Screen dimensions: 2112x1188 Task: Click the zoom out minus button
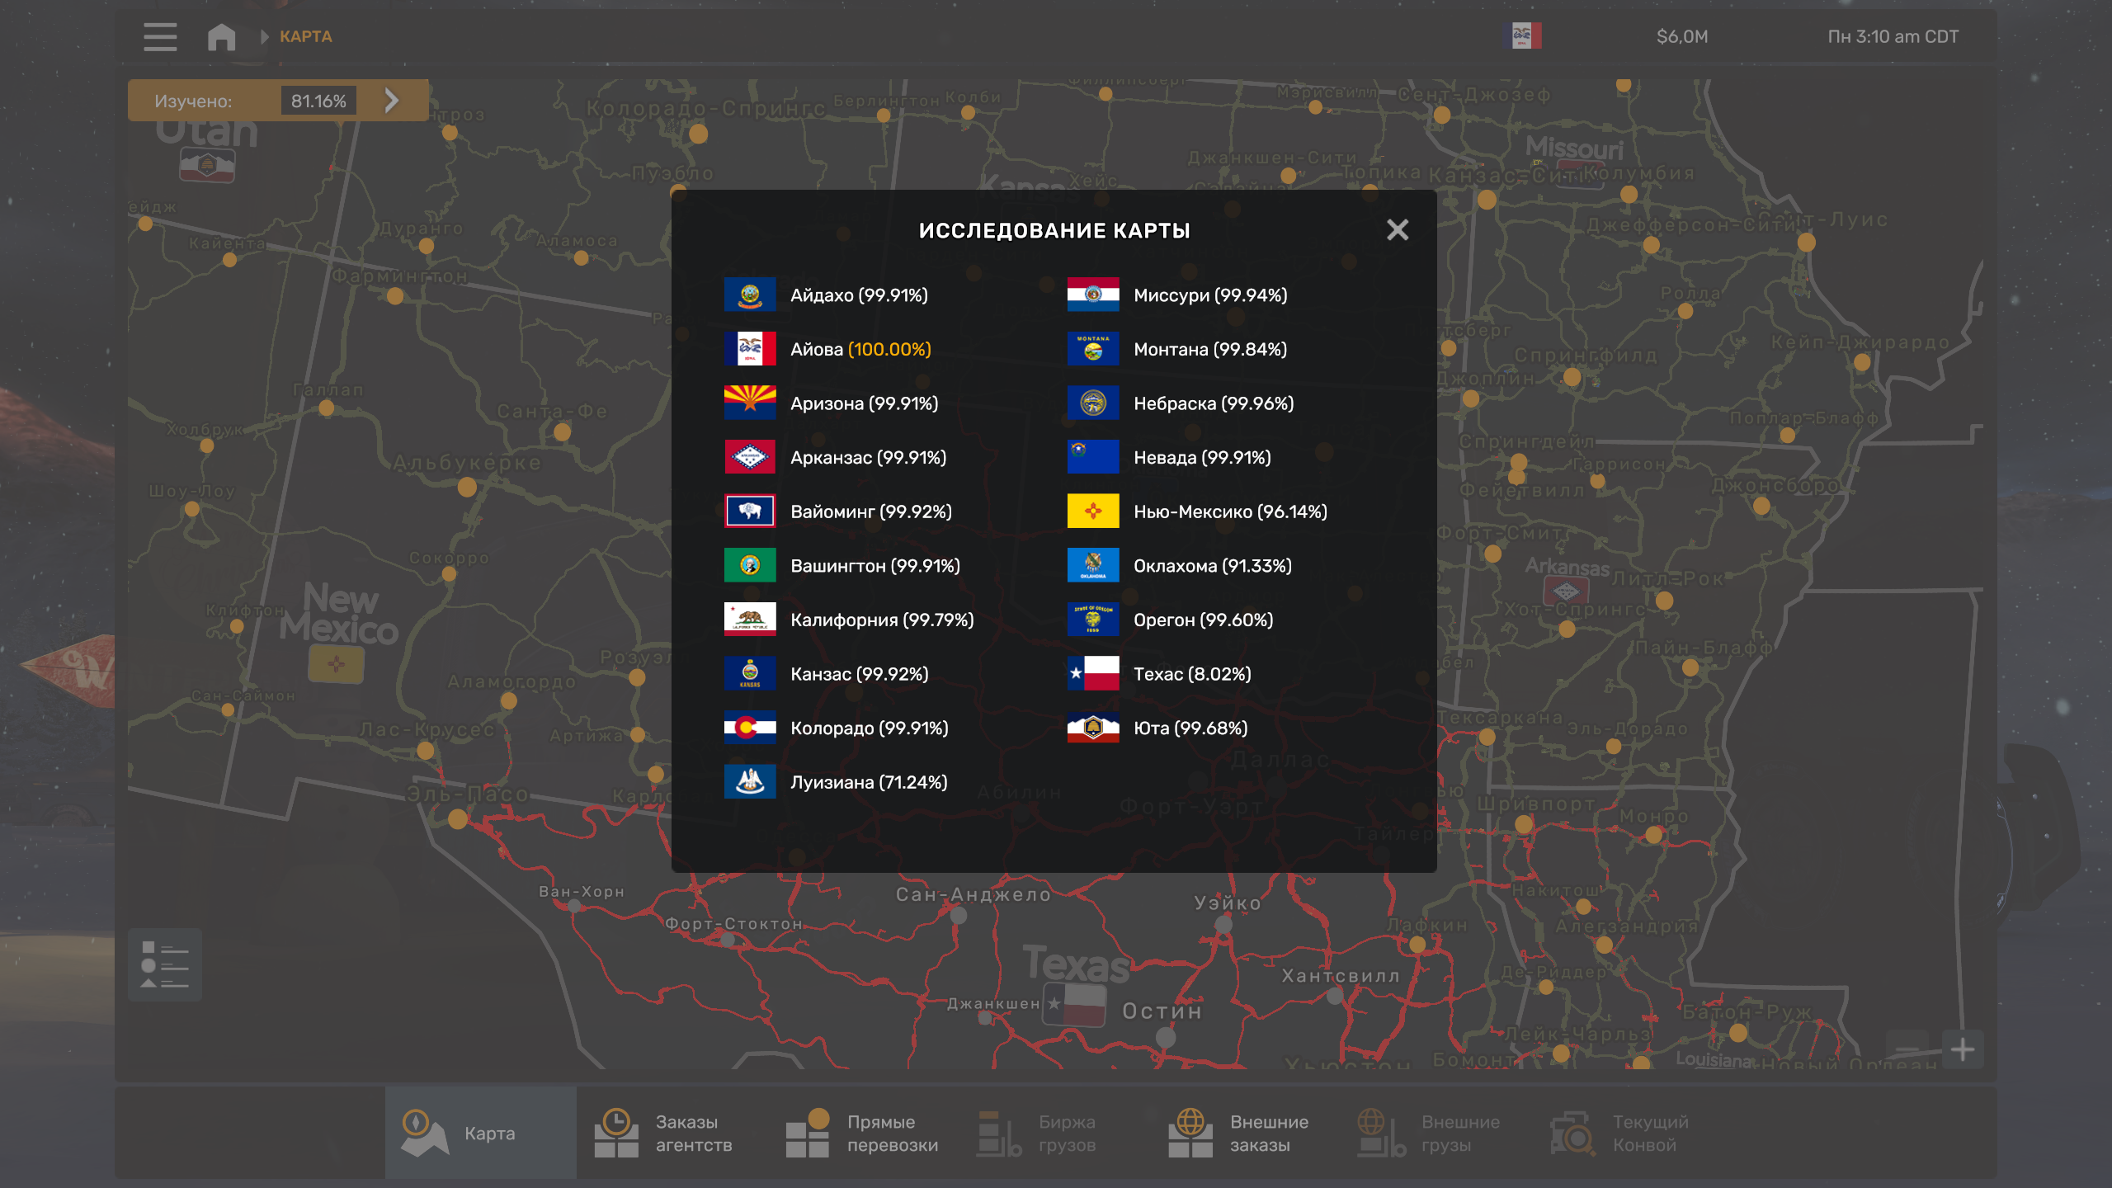(x=1907, y=1049)
